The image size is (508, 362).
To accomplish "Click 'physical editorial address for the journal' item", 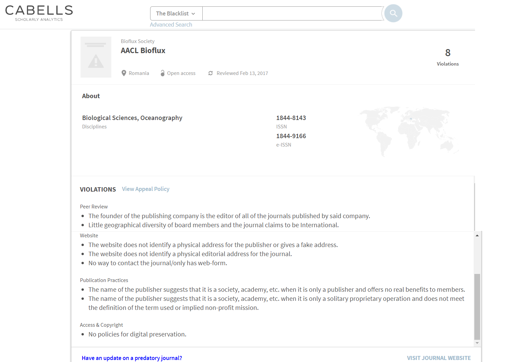I will tap(190, 254).
